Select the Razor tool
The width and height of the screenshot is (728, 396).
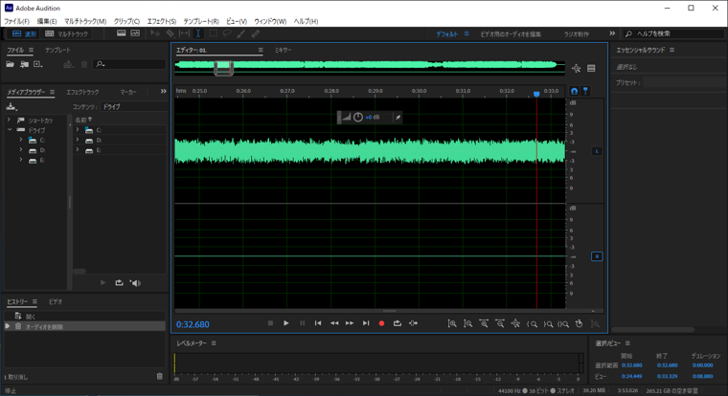tap(170, 33)
